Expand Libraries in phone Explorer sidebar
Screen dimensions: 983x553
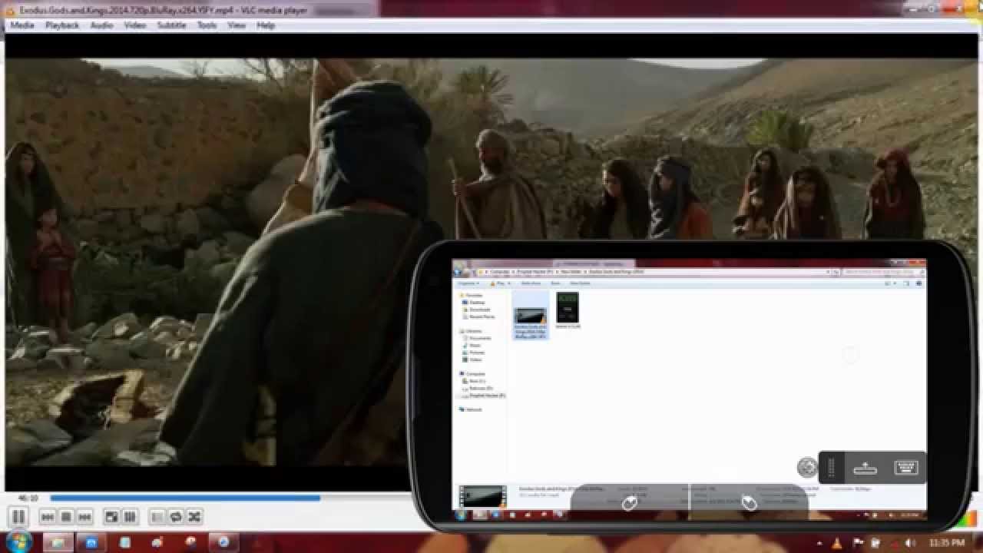[x=472, y=331]
